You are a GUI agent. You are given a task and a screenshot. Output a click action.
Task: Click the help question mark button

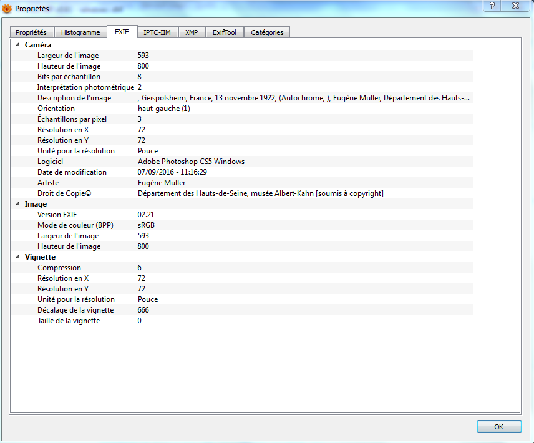[x=492, y=6]
